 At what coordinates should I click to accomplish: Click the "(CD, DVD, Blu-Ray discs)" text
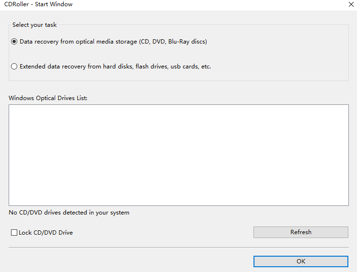pos(173,42)
